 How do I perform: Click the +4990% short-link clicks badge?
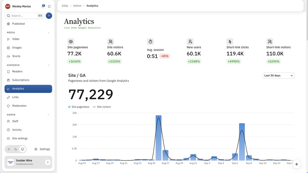click(234, 62)
